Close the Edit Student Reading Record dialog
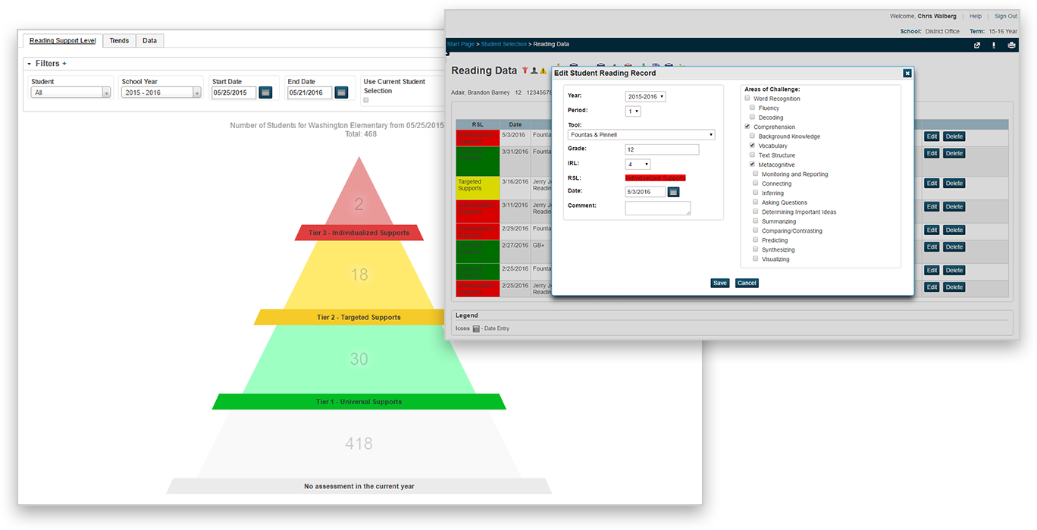The height and width of the screenshot is (530, 1037). [907, 74]
